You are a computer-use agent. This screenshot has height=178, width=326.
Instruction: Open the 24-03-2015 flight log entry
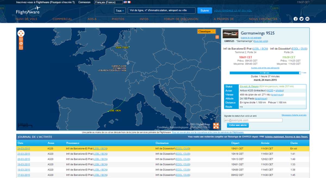pyautogui.click(x=24, y=149)
